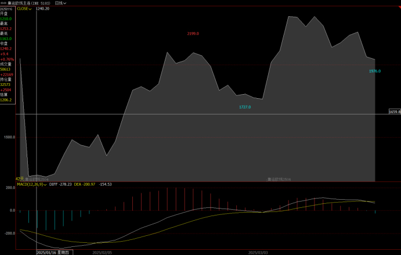Open the MACD(12,26,9) indicator dropdown

30,184
